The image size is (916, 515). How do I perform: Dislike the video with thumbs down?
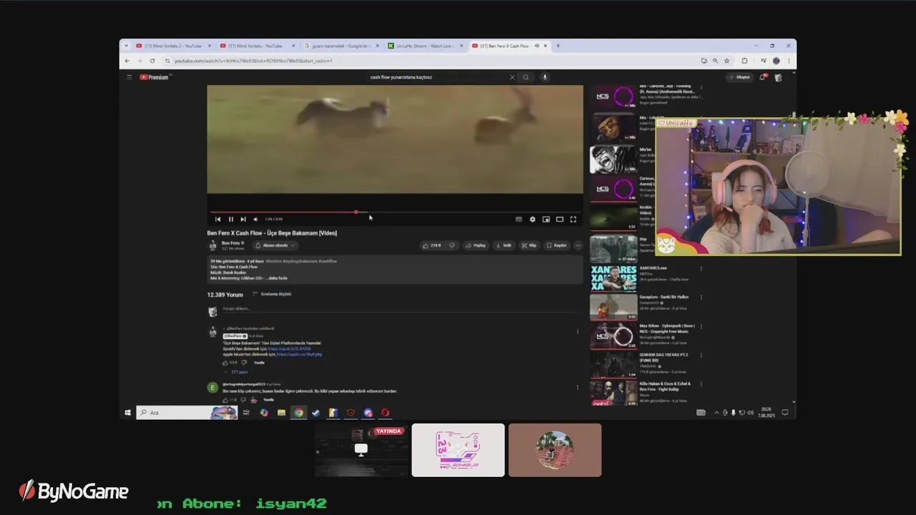point(452,245)
